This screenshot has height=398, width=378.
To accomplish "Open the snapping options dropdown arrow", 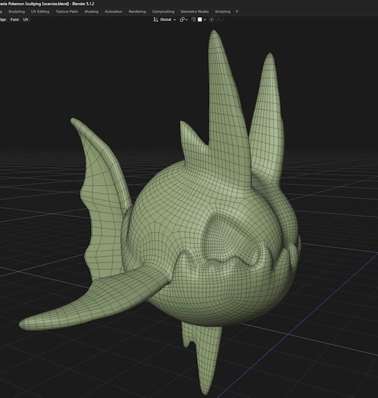I will coord(205,19).
